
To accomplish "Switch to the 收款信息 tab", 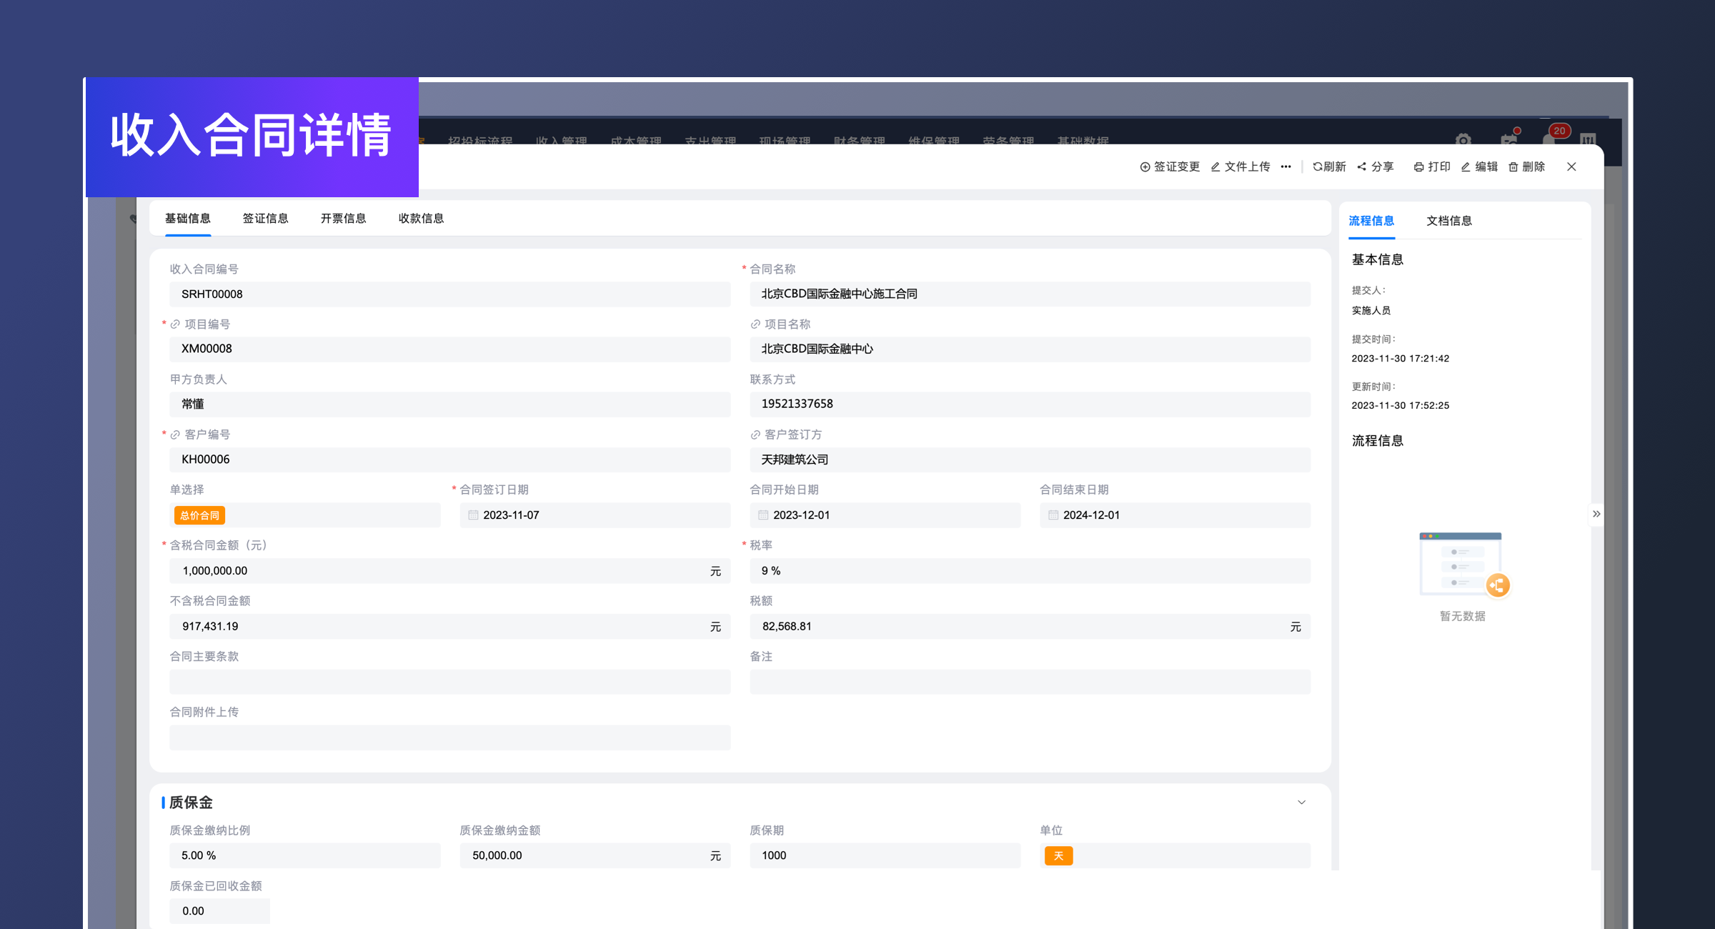I will click(x=421, y=219).
